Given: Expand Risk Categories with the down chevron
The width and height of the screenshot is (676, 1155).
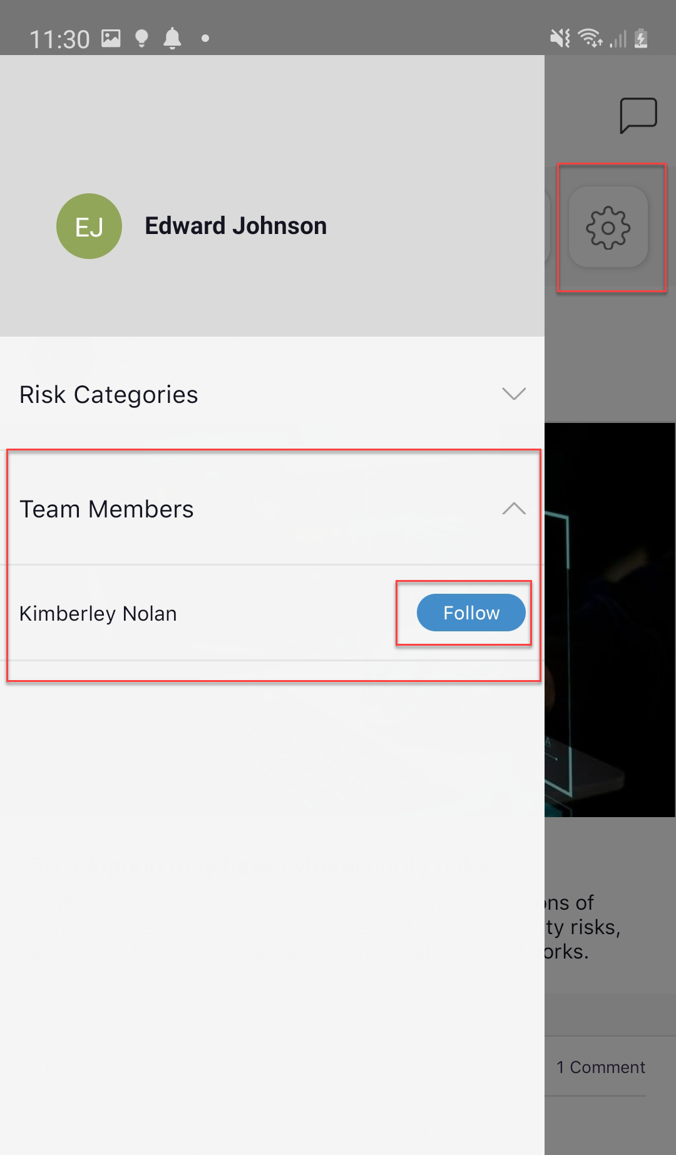Looking at the screenshot, I should [x=514, y=394].
